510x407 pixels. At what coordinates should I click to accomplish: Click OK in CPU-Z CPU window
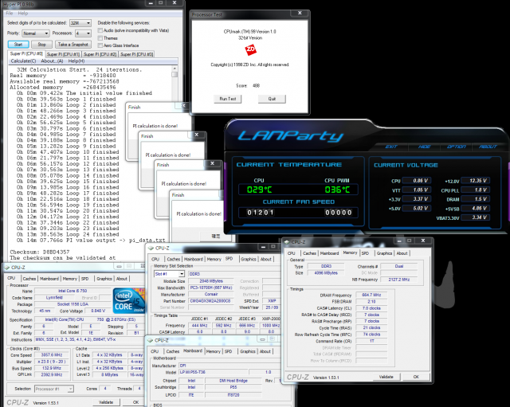(x=136, y=402)
